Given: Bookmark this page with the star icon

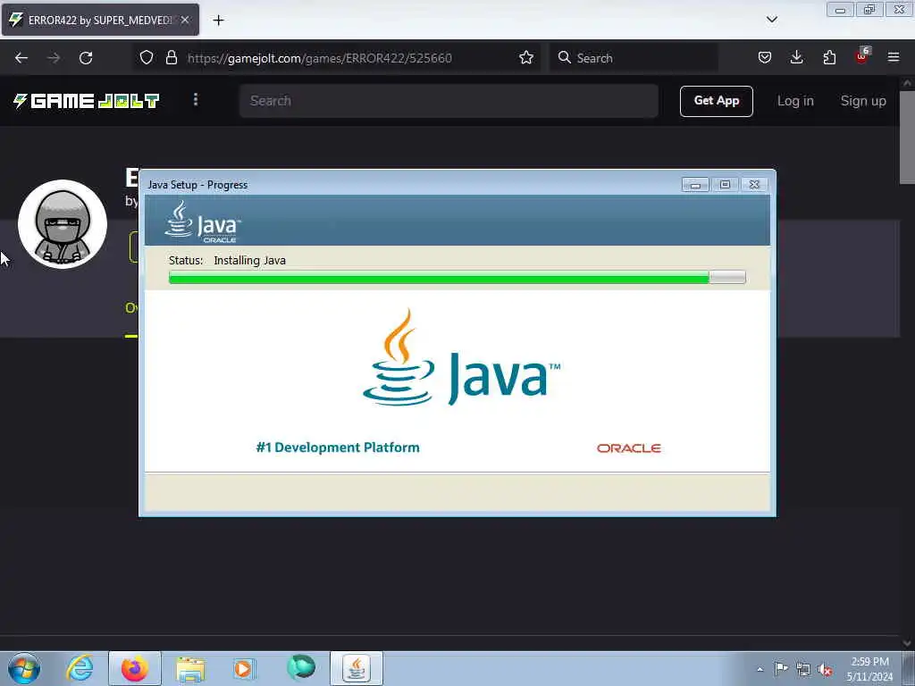Looking at the screenshot, I should [x=525, y=57].
